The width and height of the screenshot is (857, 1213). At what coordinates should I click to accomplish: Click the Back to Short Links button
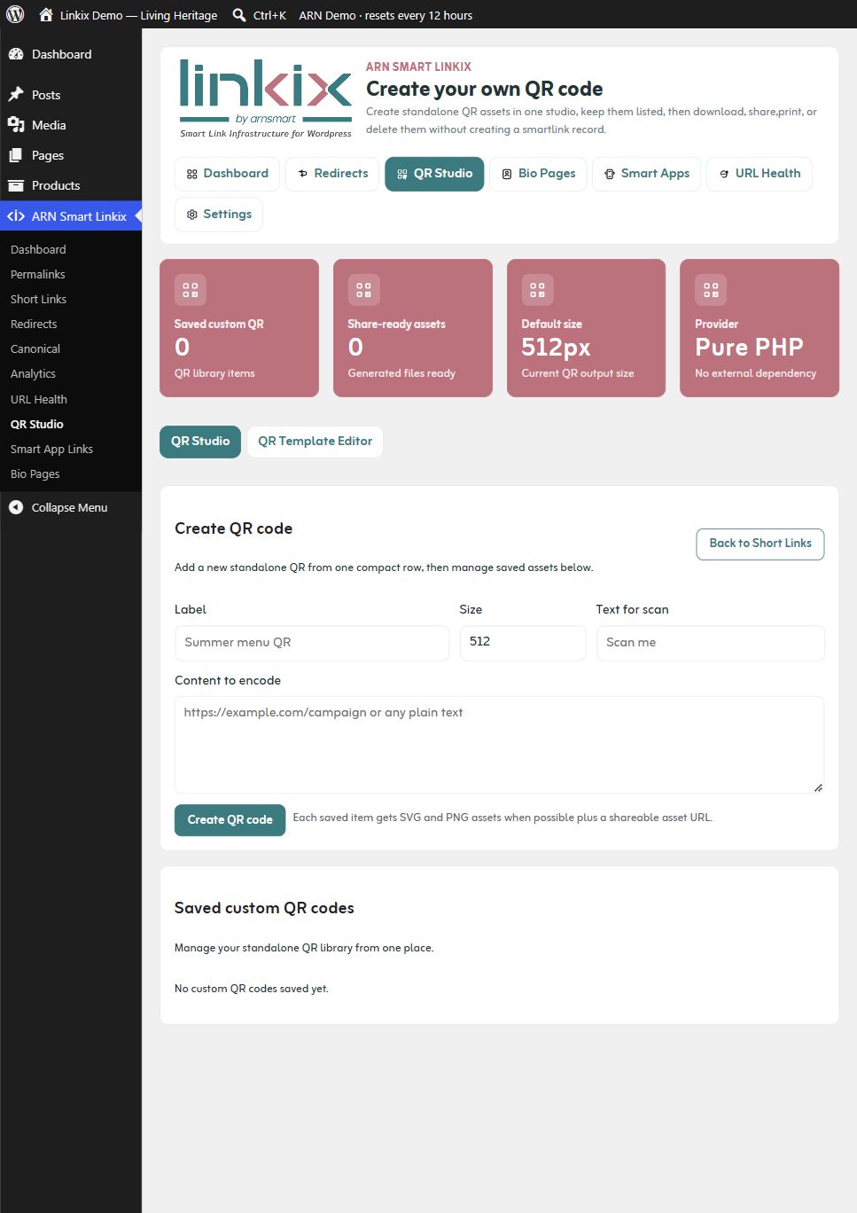pyautogui.click(x=760, y=544)
